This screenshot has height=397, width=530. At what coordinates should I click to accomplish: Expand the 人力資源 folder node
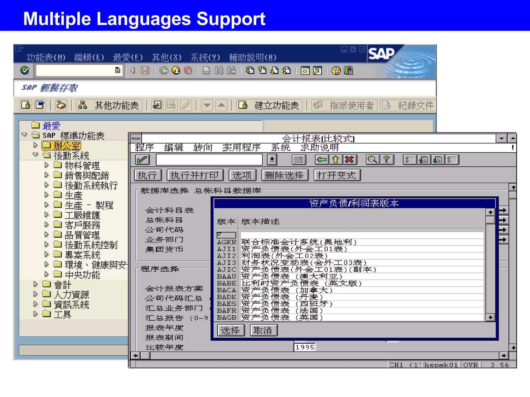pyautogui.click(x=35, y=294)
